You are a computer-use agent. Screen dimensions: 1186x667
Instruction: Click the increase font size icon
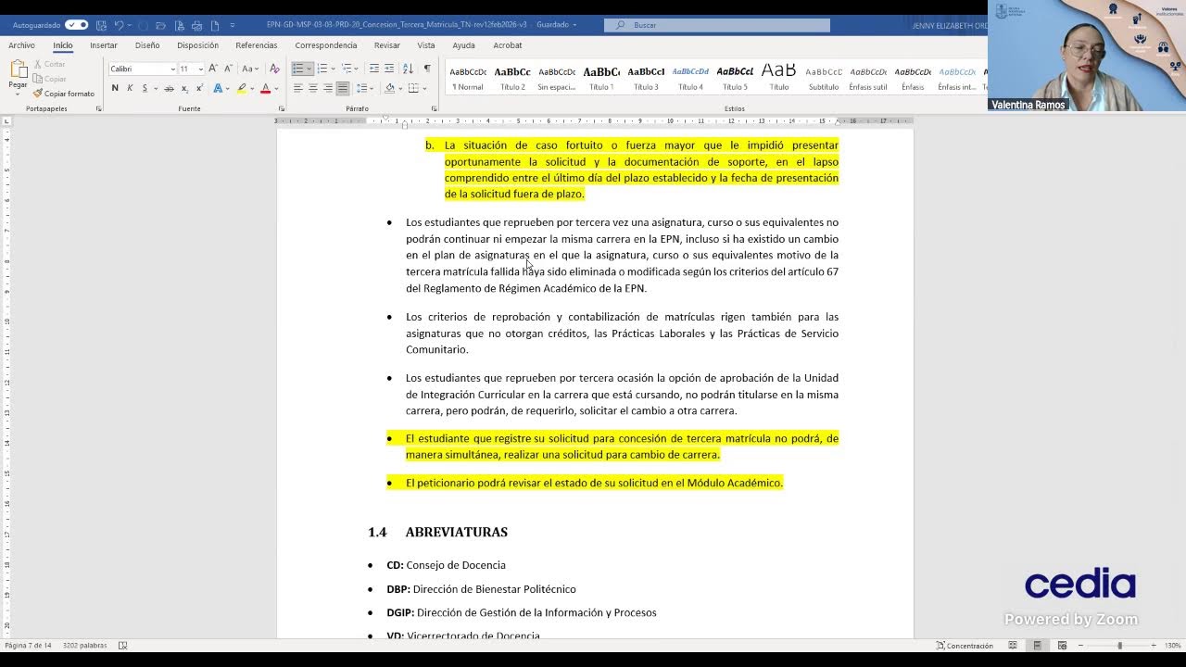[213, 69]
